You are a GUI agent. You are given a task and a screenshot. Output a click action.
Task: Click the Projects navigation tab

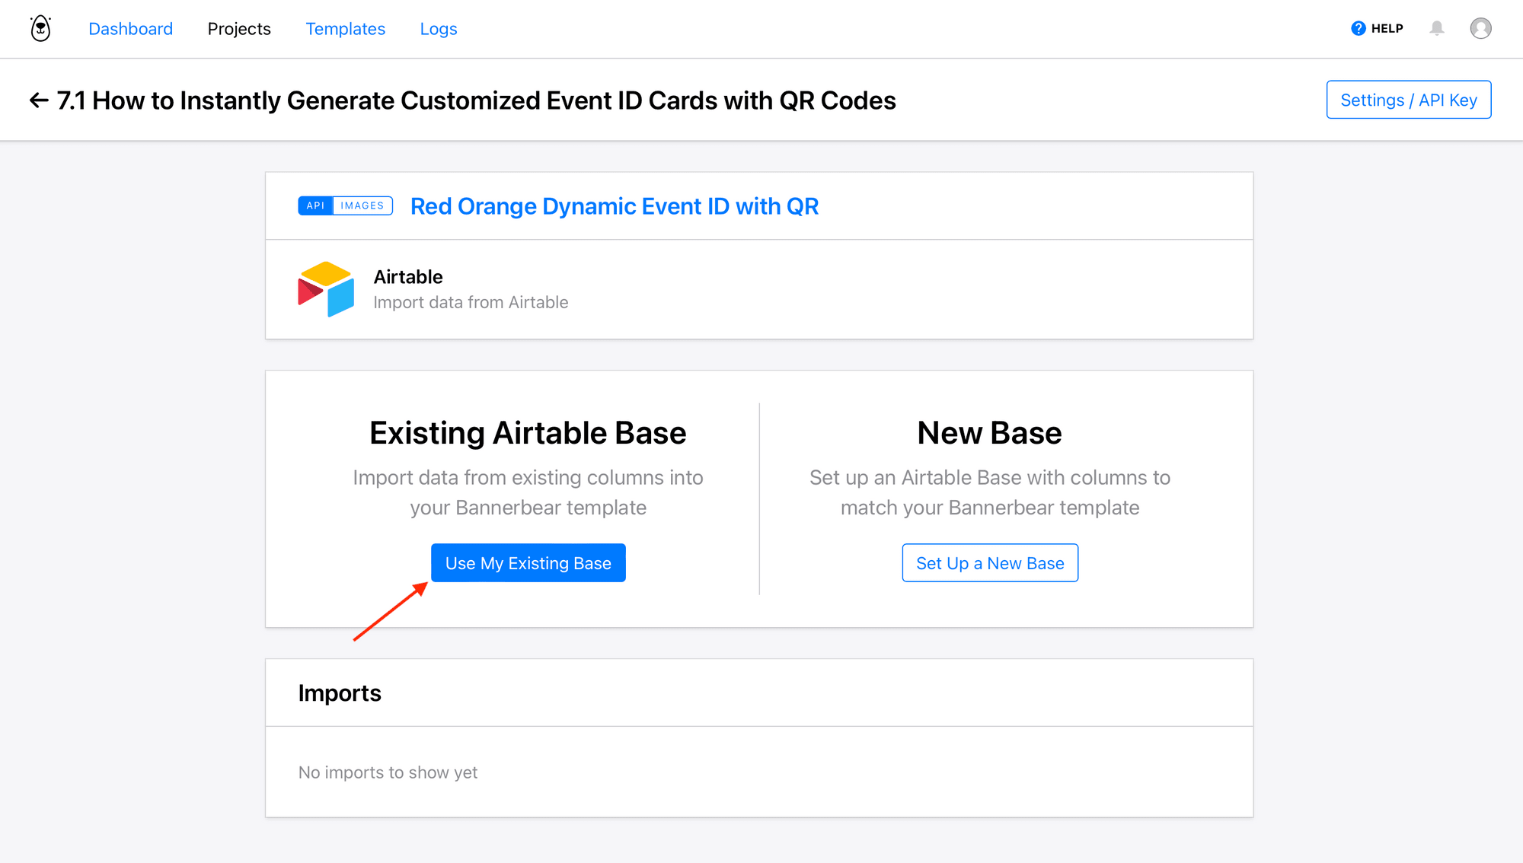click(240, 28)
